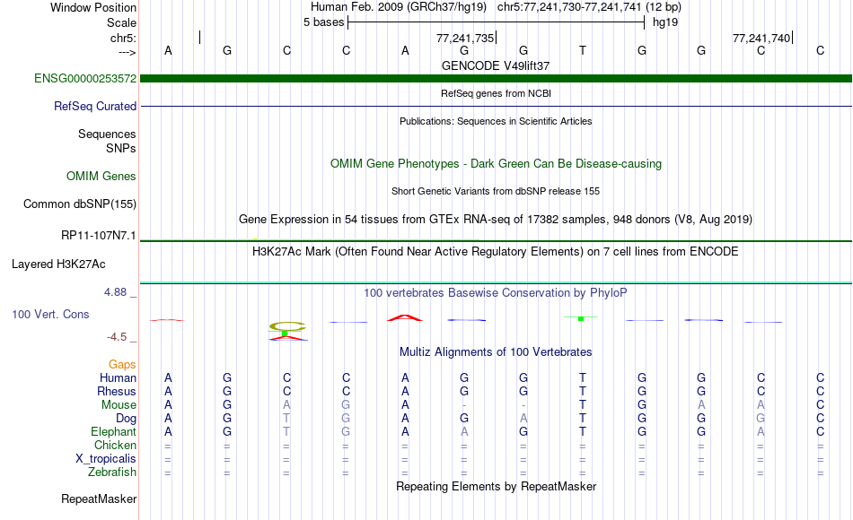
Task: Open 100 vertebrates Basewise Conservation title
Action: coord(496,293)
